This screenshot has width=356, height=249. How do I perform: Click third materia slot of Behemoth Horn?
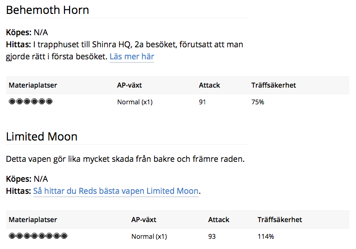pos(27,102)
